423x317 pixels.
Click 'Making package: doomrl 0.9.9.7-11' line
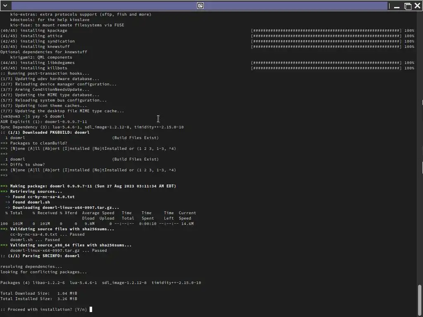88,186
